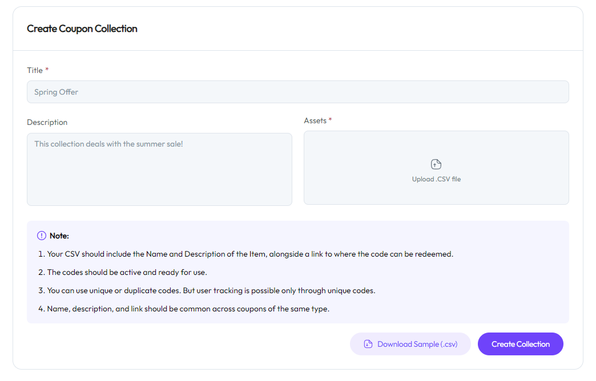596x381 pixels.
Task: Click the download icon on the sample button
Action: (368, 344)
